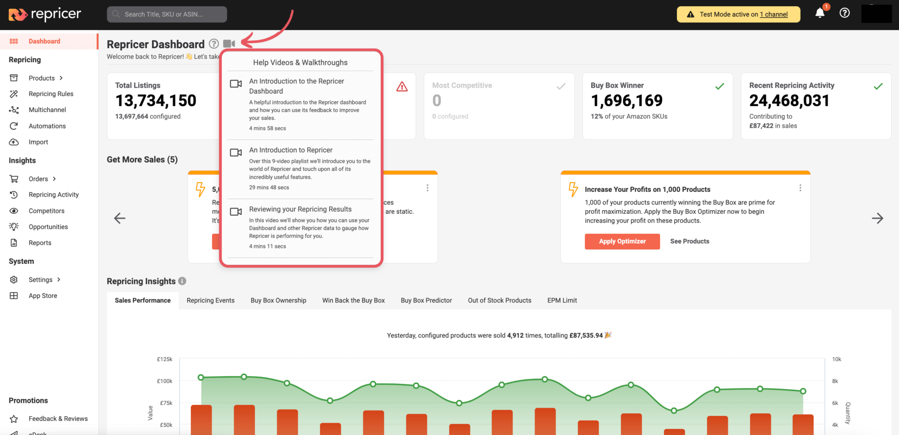Open options menu on partially hidden sales card
Viewport: 899px width, 435px height.
(427, 188)
